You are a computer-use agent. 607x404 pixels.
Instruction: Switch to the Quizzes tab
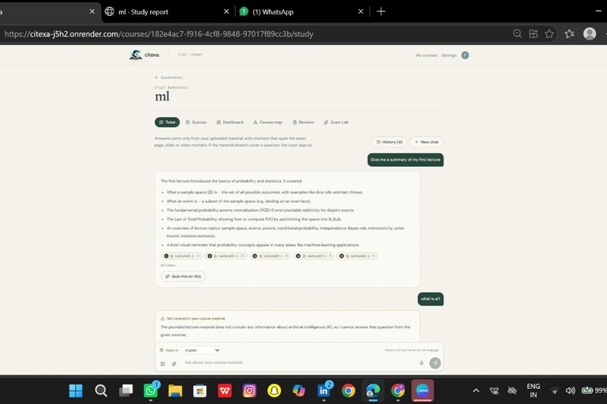(x=196, y=122)
